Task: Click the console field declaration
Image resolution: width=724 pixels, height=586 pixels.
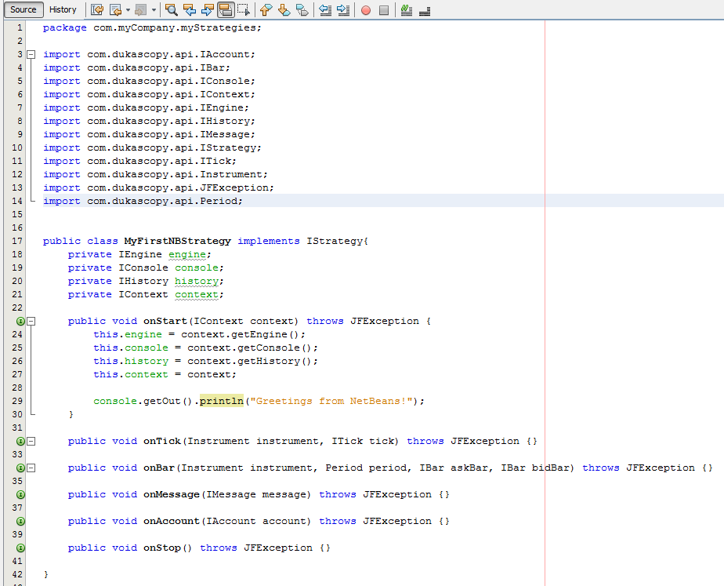Action: [196, 268]
